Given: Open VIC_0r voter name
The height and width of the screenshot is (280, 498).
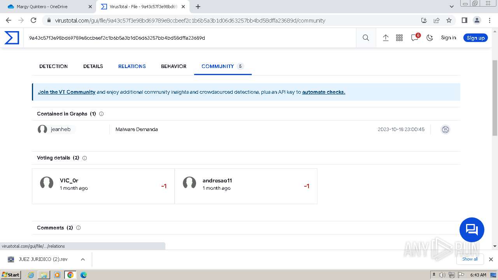Looking at the screenshot, I should pos(69,180).
